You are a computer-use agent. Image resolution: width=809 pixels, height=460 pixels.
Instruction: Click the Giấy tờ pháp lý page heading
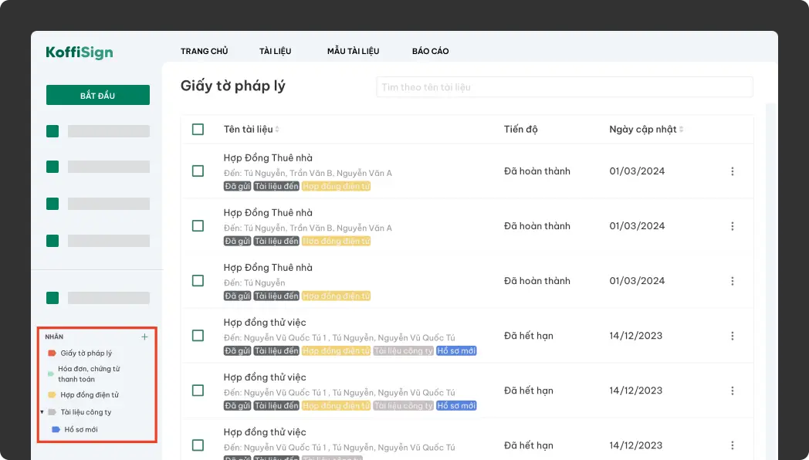(x=232, y=86)
